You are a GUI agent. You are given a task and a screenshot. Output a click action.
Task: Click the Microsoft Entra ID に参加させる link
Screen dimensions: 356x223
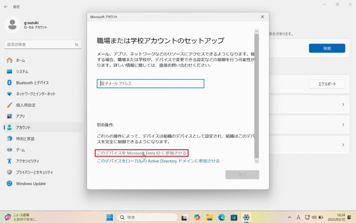141,153
